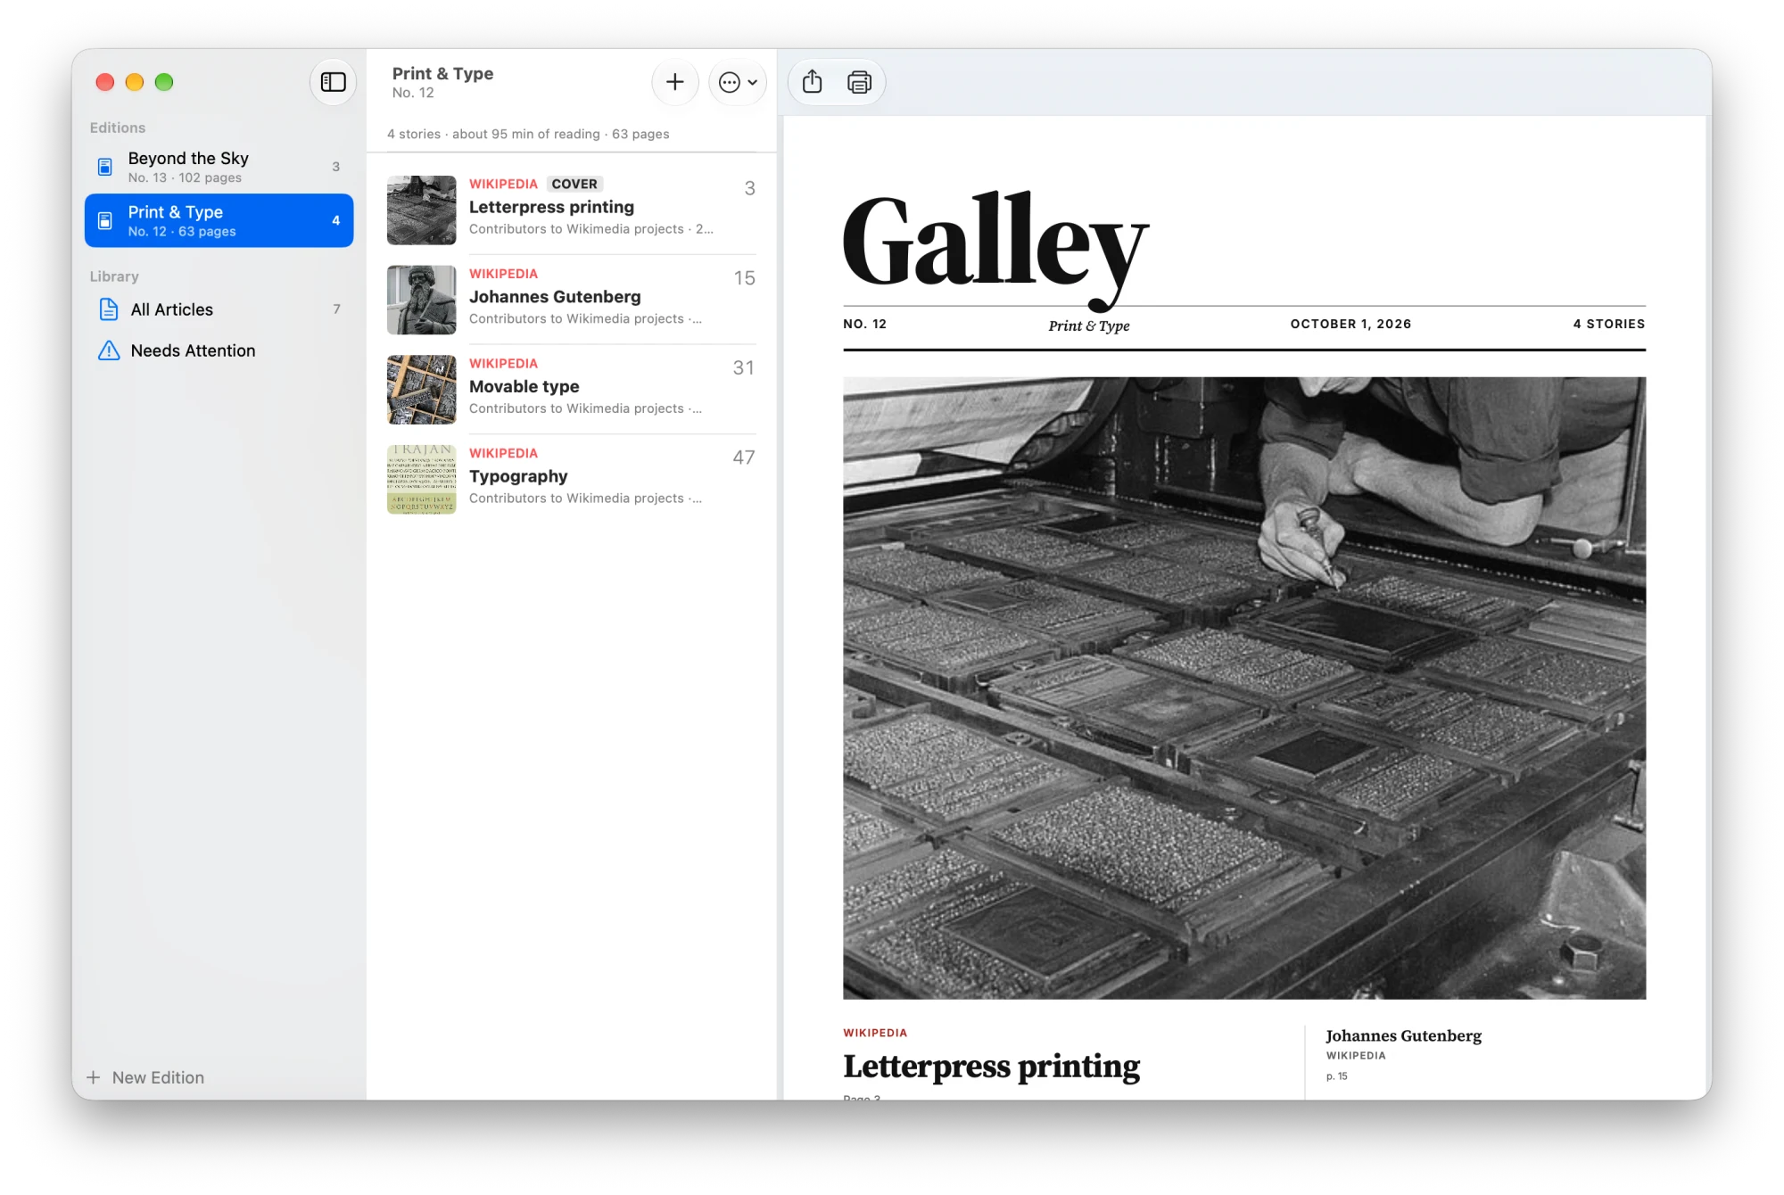Click the plus button to add a story

[675, 82]
